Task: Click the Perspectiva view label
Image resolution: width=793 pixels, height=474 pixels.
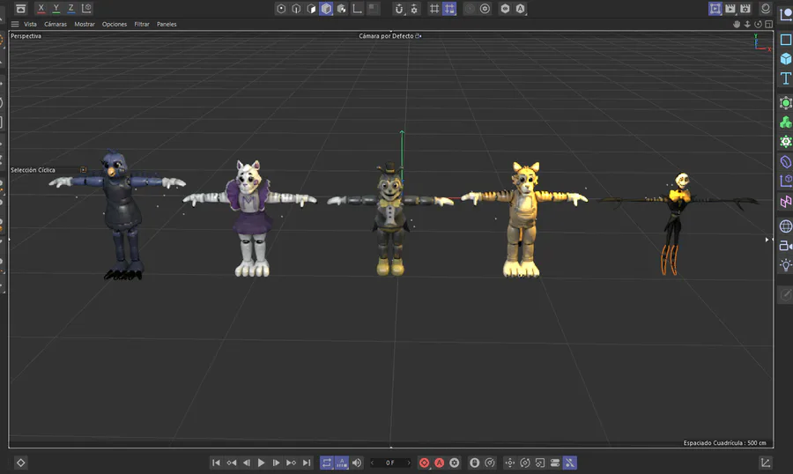Action: [26, 36]
